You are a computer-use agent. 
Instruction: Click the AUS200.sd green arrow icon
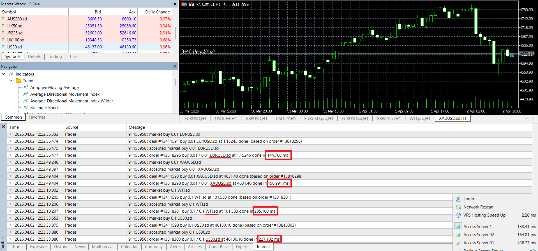click(3, 19)
